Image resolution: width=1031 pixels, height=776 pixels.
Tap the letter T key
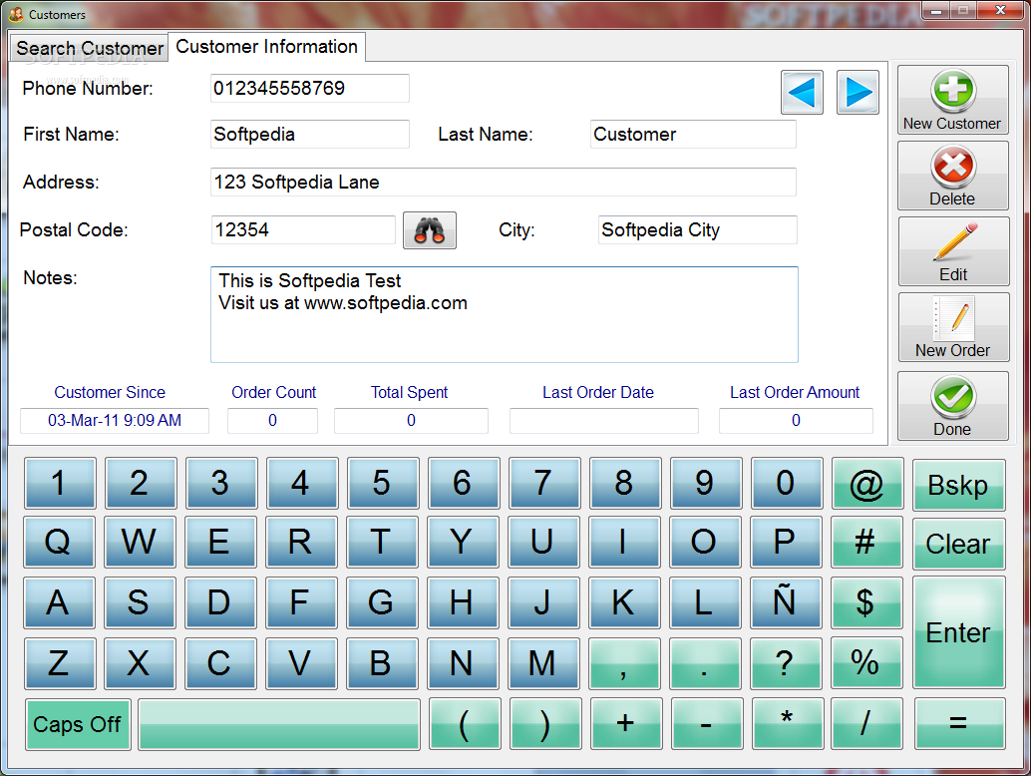click(382, 542)
